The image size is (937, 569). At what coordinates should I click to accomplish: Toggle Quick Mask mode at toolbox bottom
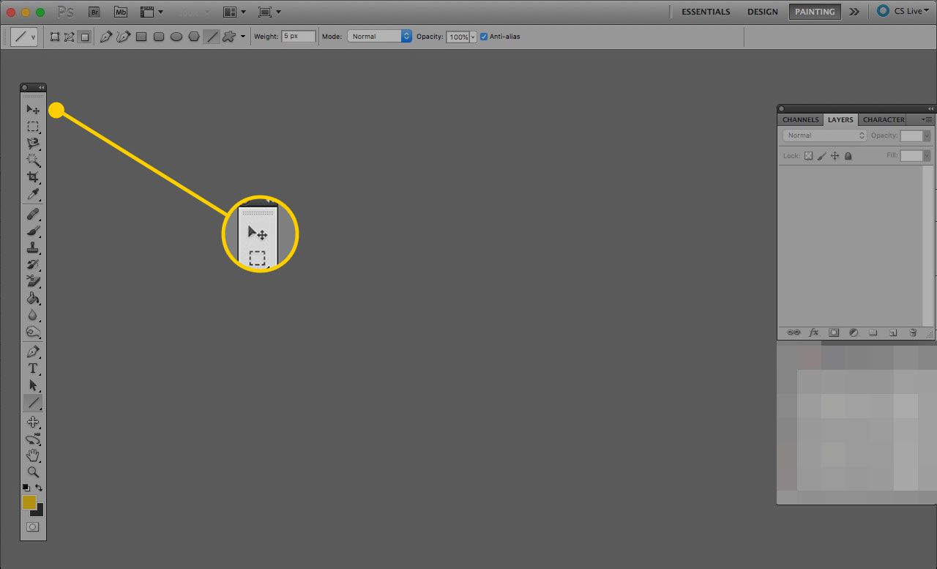[33, 527]
